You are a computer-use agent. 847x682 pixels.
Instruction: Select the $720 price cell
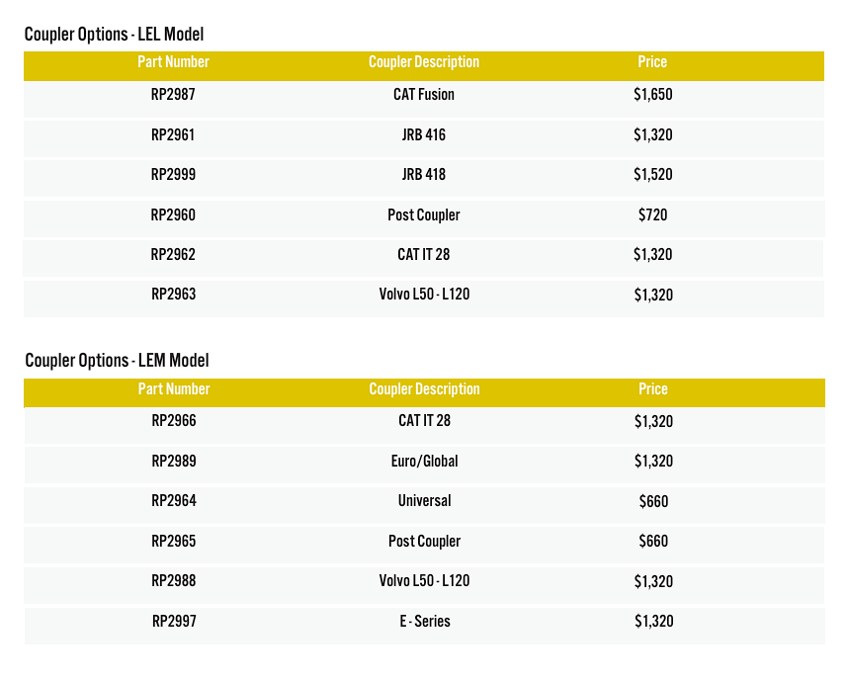click(x=652, y=215)
